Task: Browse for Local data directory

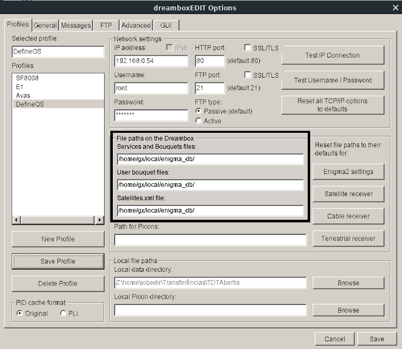Action: tap(348, 283)
